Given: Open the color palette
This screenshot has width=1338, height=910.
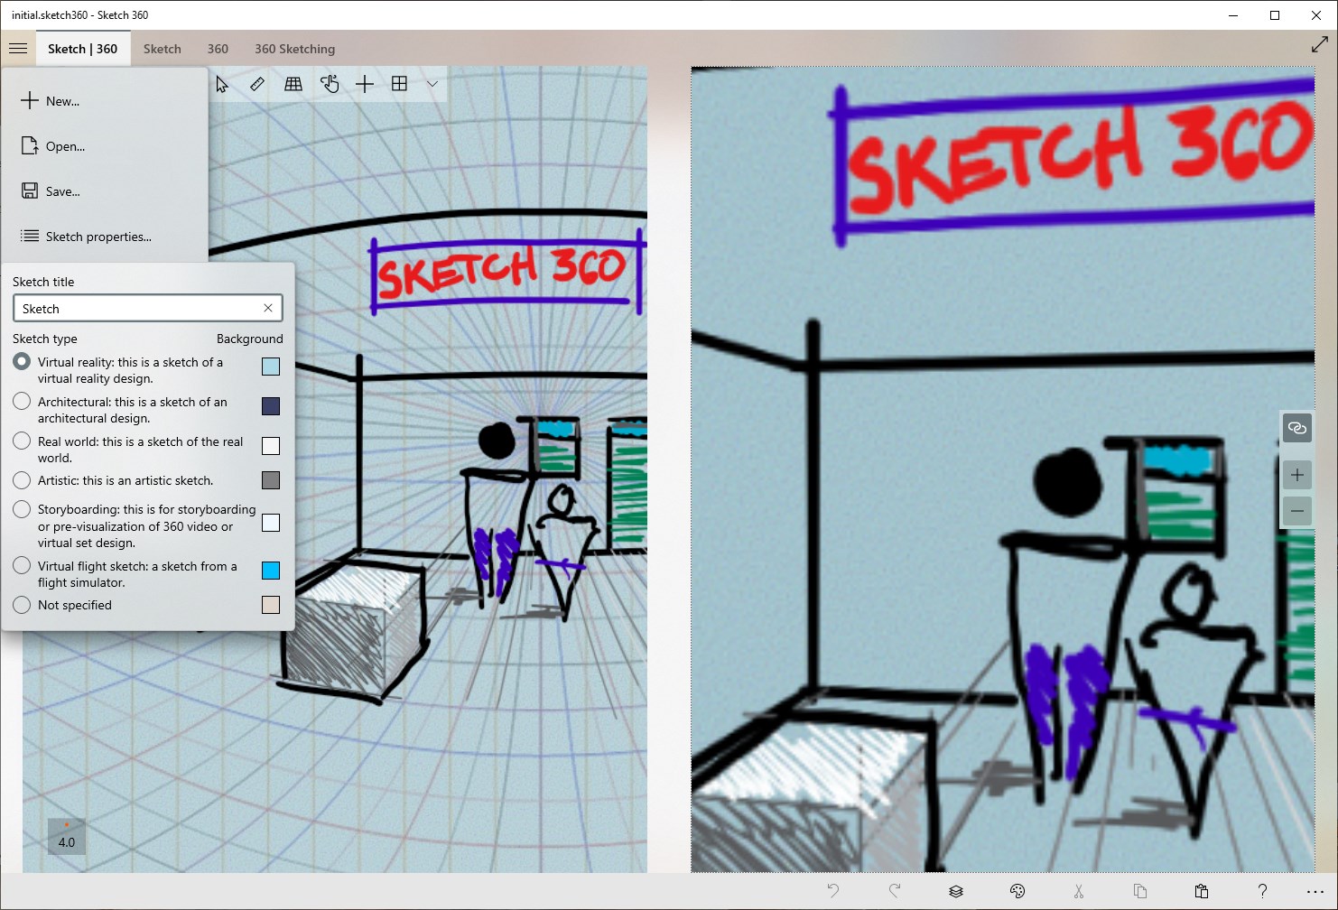Looking at the screenshot, I should [x=1017, y=890].
